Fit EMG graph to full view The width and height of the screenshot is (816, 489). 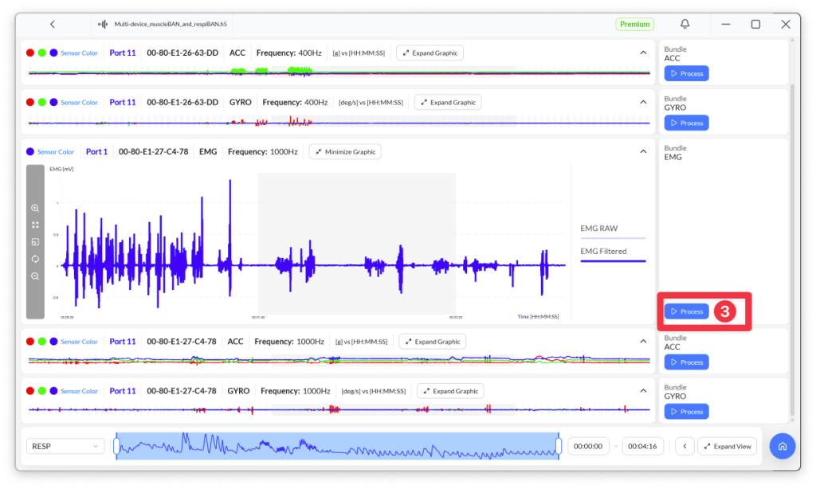35,225
